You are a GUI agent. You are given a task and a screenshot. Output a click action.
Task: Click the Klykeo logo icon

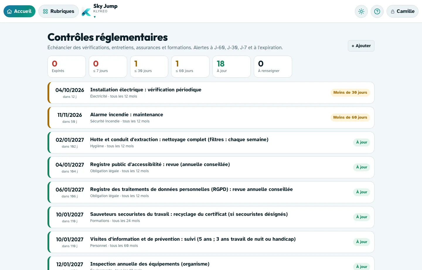(86, 12)
